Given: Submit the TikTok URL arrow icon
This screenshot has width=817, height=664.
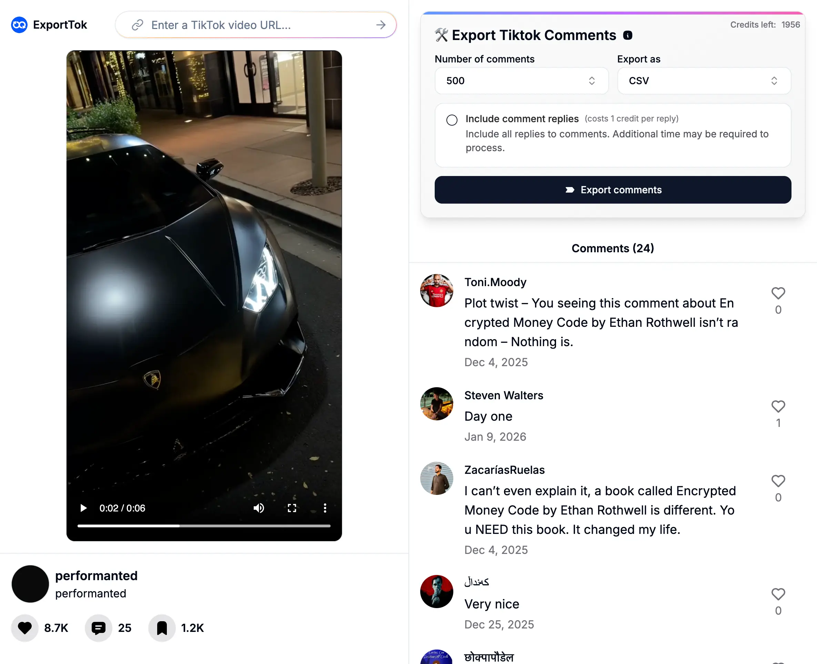Looking at the screenshot, I should (x=381, y=25).
